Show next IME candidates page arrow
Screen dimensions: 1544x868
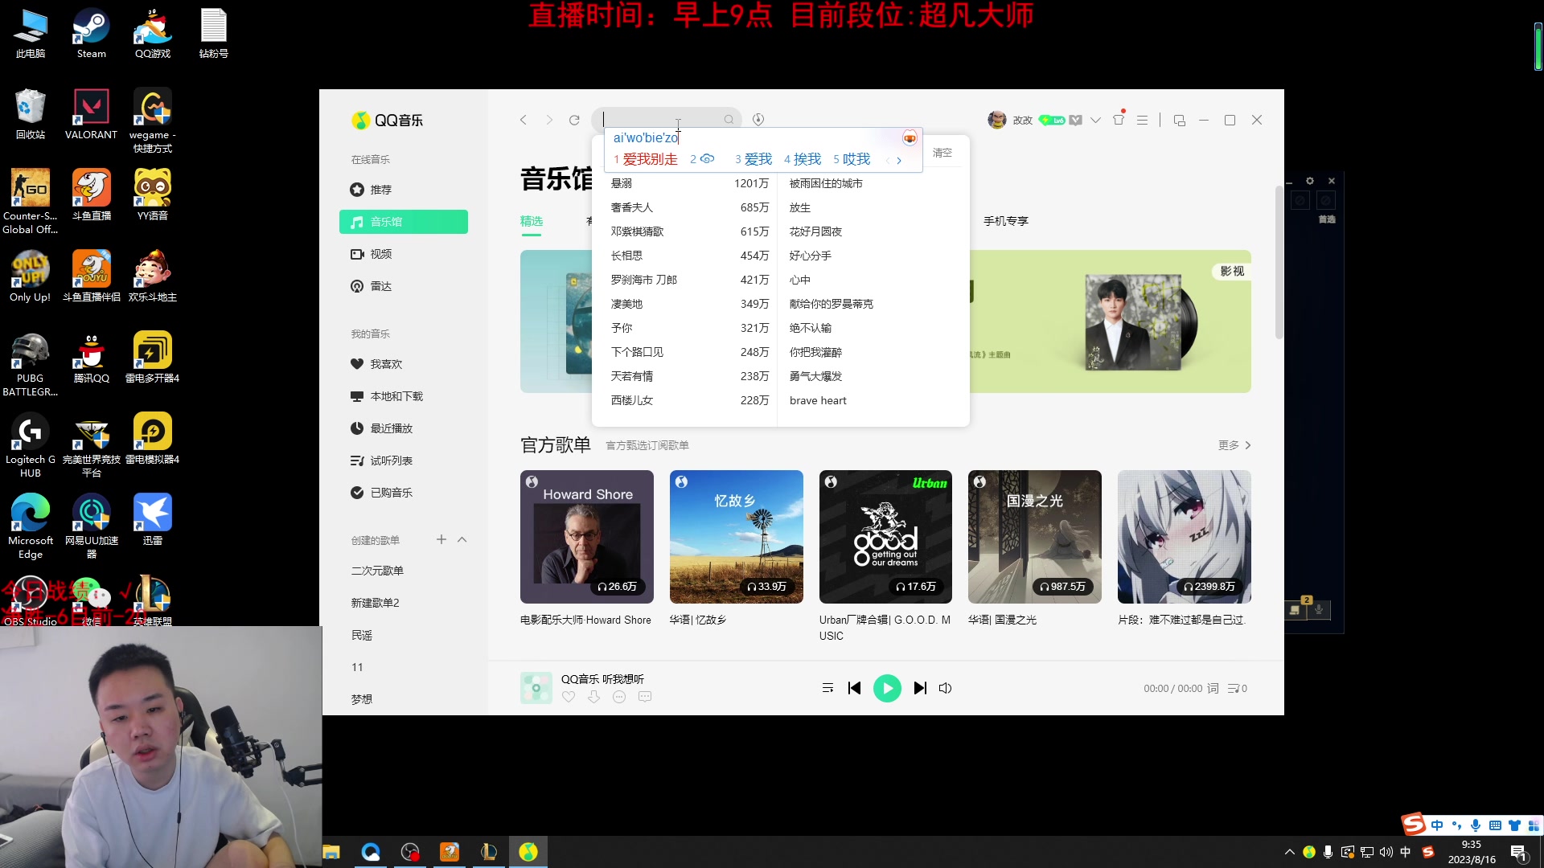click(899, 160)
